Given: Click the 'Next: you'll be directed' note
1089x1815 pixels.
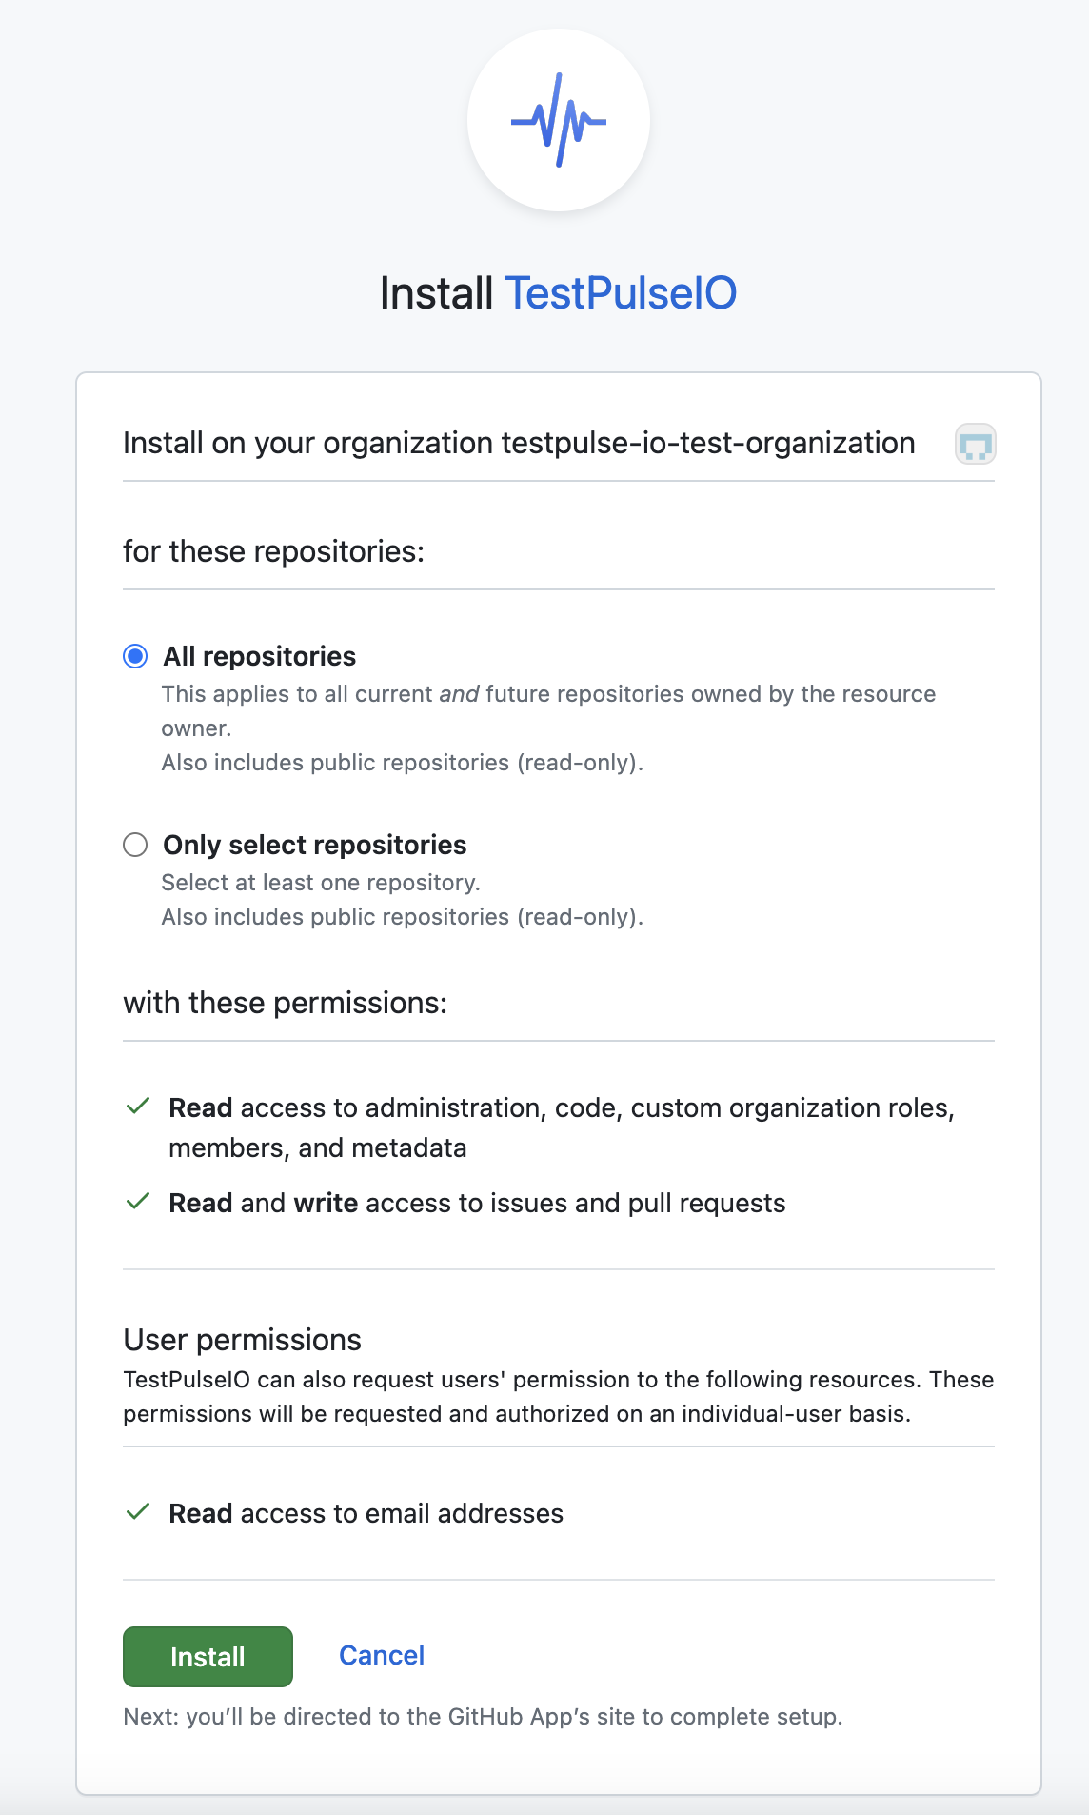Looking at the screenshot, I should (x=483, y=1717).
